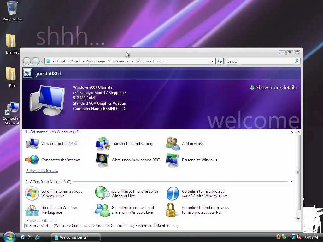Viewport: 323px width, 242px height.
Task: Expand the arrow after System and Maintenance
Action: click(133, 61)
